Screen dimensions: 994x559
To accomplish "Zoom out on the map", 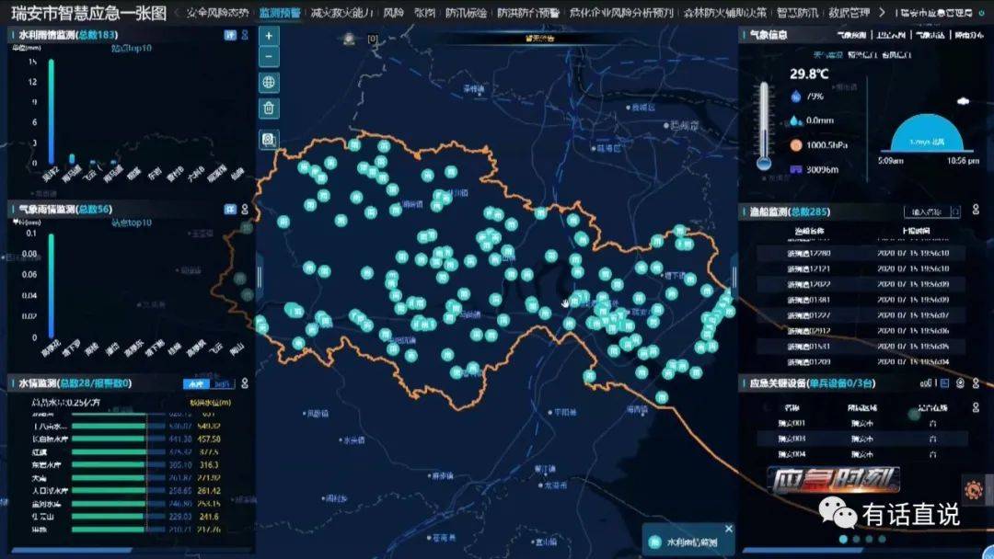I will point(269,57).
